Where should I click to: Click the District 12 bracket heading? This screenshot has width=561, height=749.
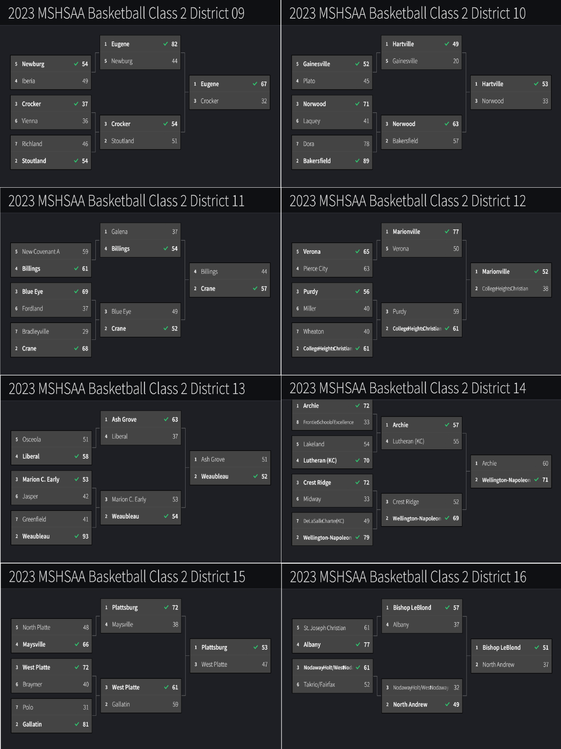click(407, 201)
